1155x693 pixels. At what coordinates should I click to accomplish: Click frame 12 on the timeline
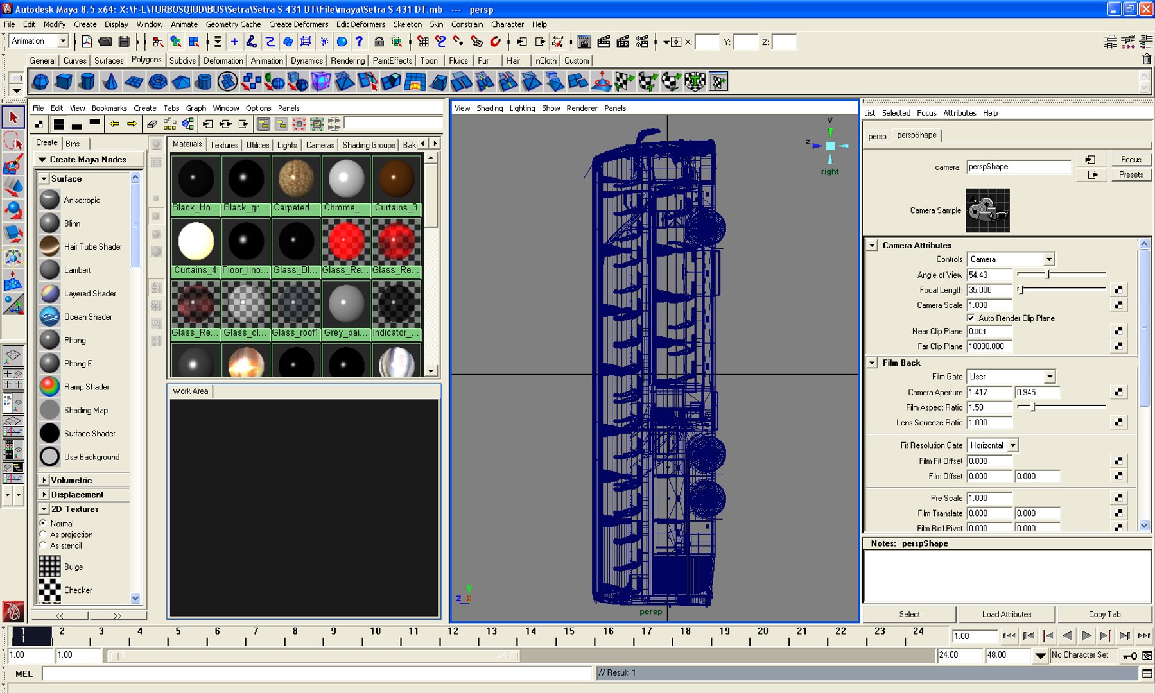[x=453, y=635]
